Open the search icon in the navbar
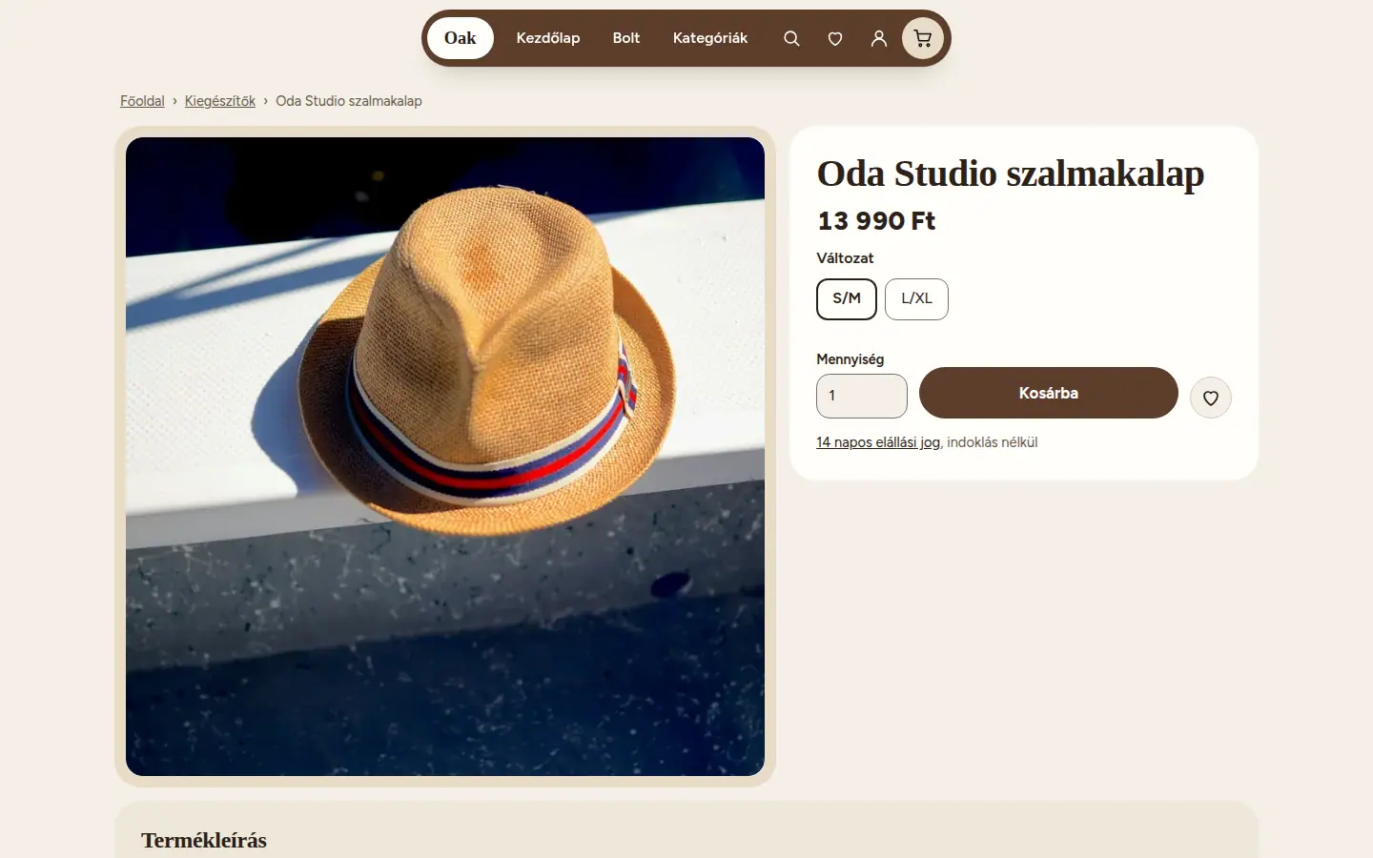Screen dimensions: 1373x858 pyautogui.click(x=791, y=38)
